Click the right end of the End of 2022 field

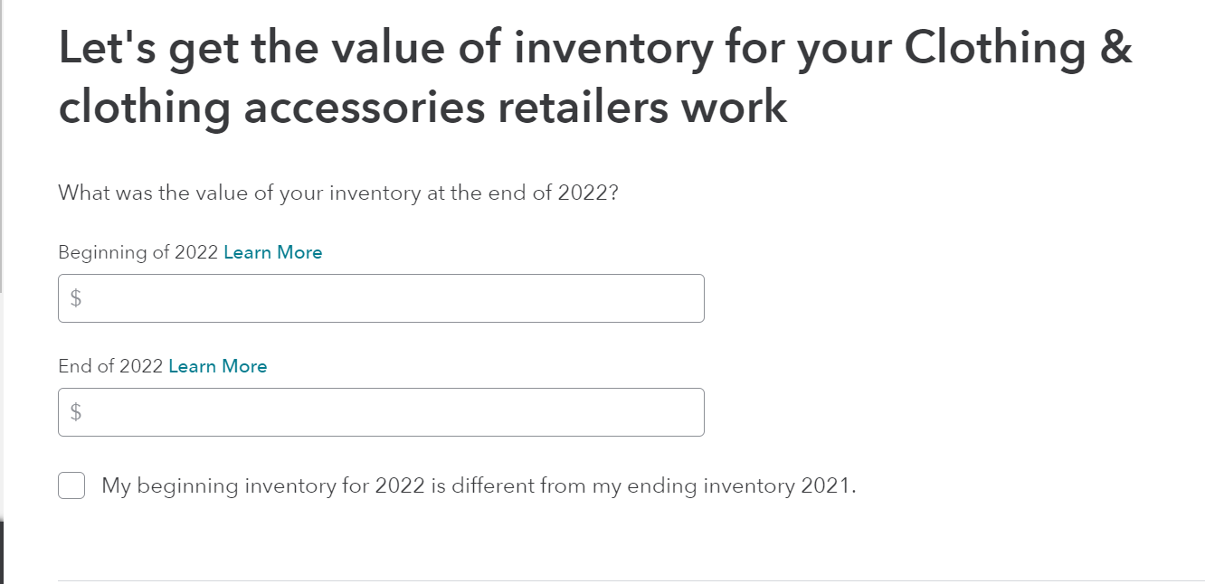(x=688, y=412)
